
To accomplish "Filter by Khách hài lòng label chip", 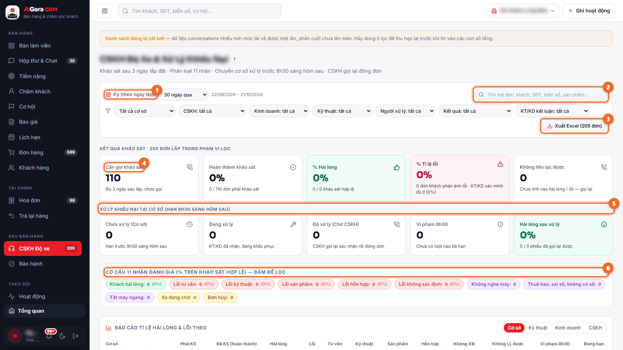I will [136, 284].
